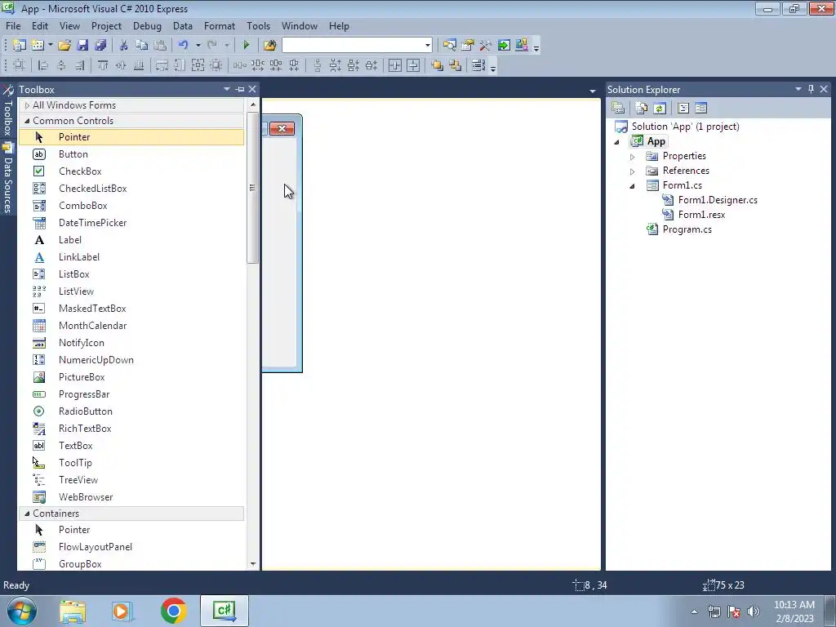
Task: Select the RadioButton control in Toolbox
Action: [131, 411]
